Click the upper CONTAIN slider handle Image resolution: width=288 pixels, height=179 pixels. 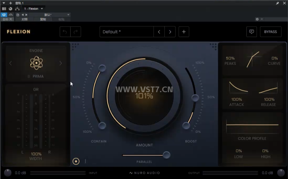tap(102, 68)
